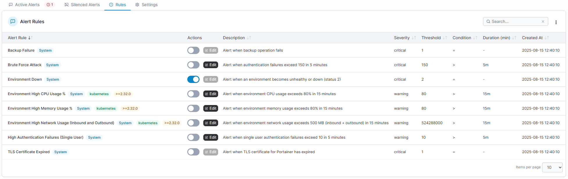
Task: Sort table by Description column icon
Action: pos(249,38)
